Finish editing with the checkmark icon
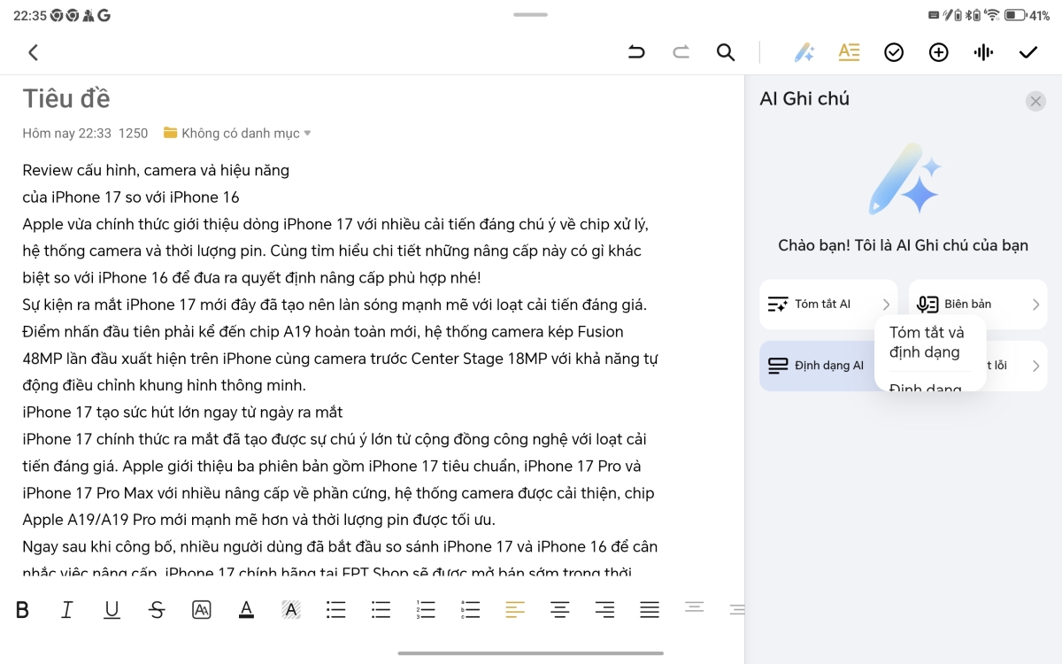Image resolution: width=1062 pixels, height=664 pixels. click(x=1027, y=52)
